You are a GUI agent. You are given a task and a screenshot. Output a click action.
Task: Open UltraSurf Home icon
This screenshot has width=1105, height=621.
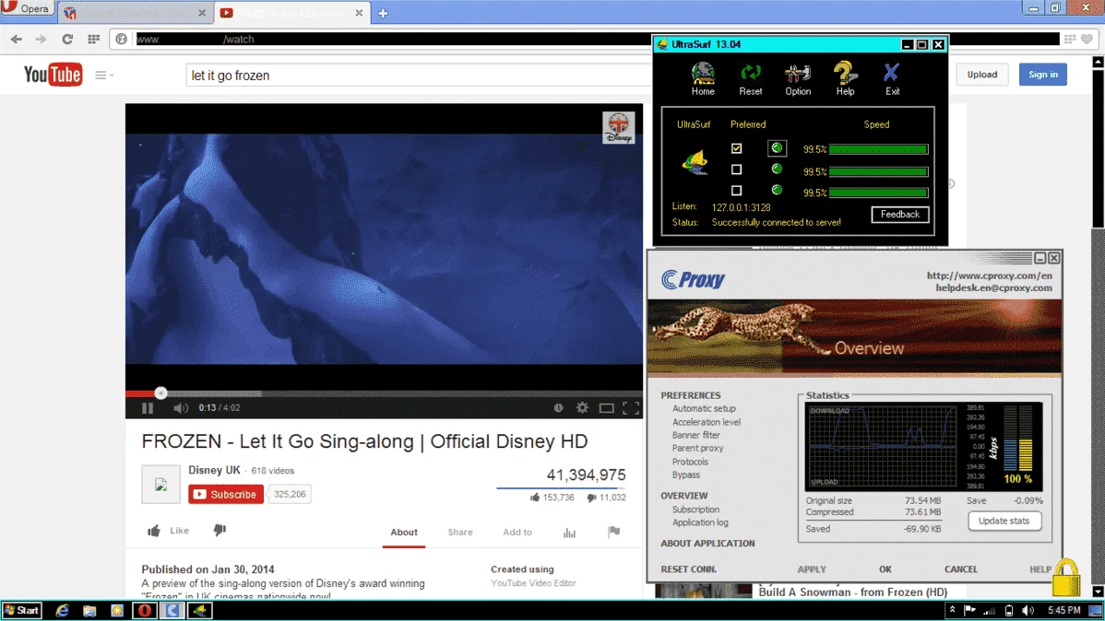click(x=703, y=78)
